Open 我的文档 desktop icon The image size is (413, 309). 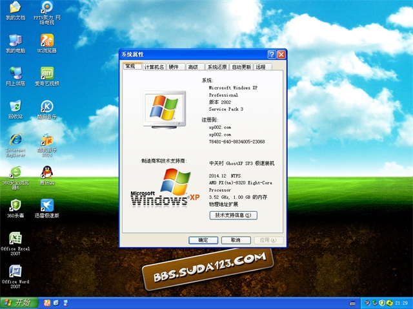click(15, 8)
